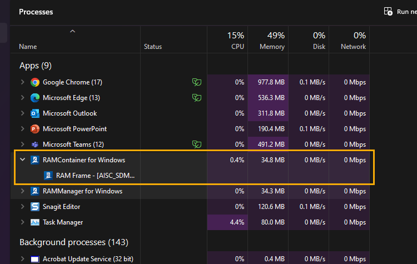Expand the Google Chrome (17) process group
The image size is (417, 264).
tap(23, 82)
